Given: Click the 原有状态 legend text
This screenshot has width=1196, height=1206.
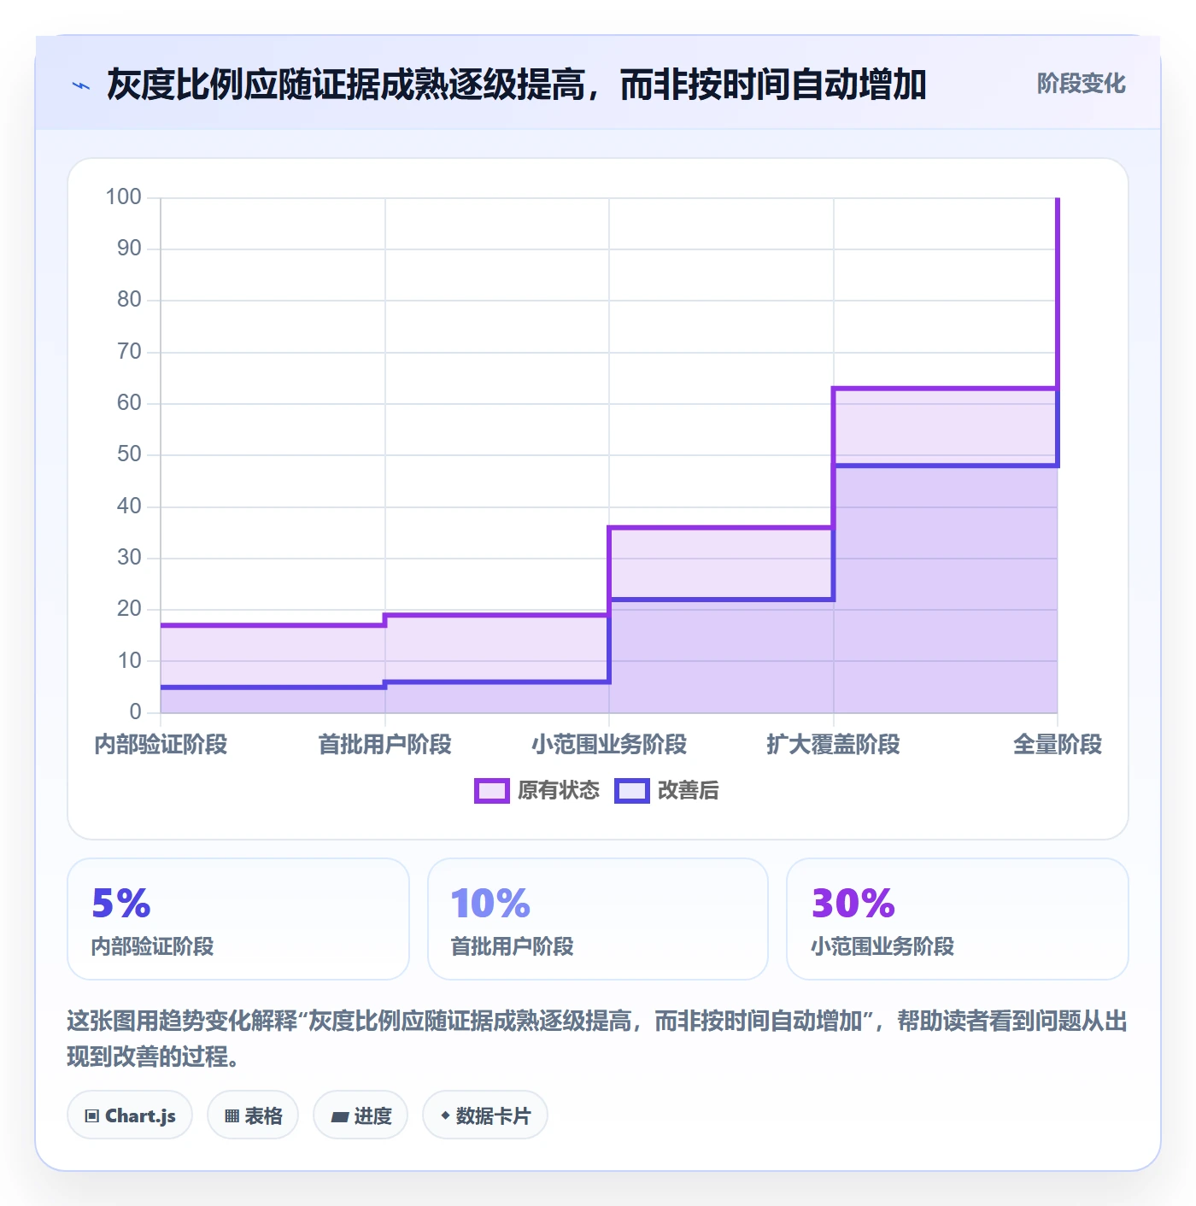Looking at the screenshot, I should click(x=559, y=791).
